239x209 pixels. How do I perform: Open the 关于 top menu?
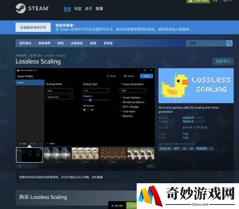(88, 9)
